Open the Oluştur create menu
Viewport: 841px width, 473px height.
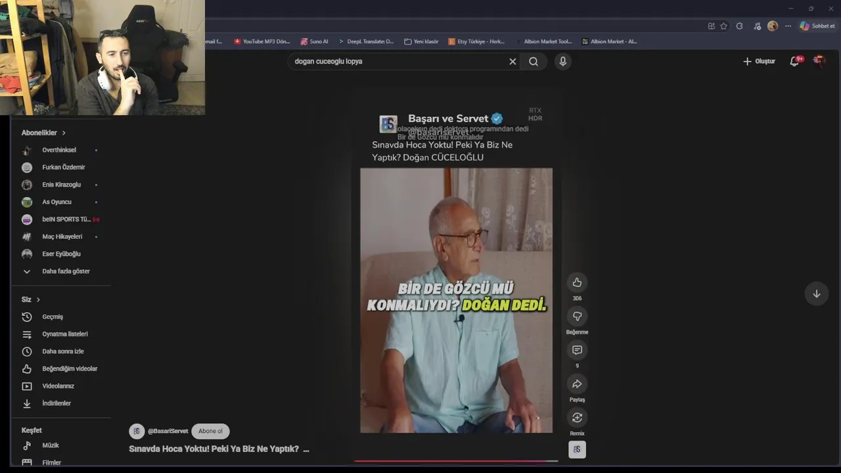click(x=759, y=61)
